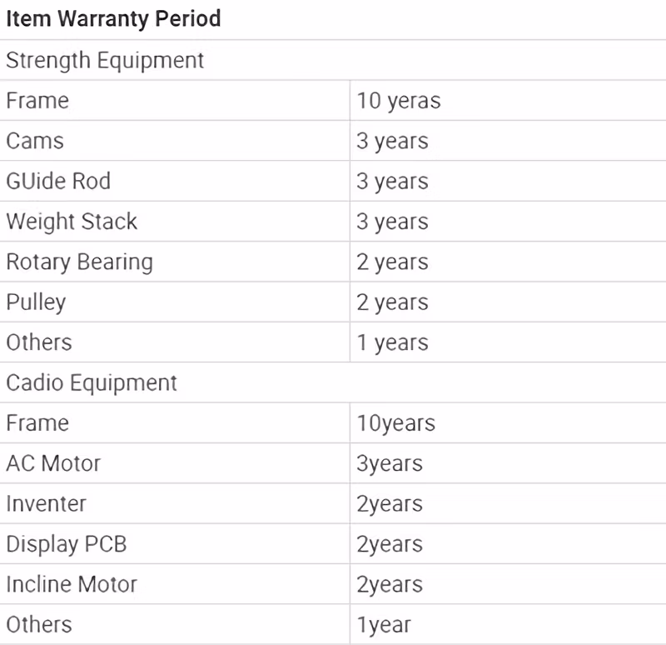Select the 3years cell beside AC Motor
666x645 pixels.
[508, 463]
